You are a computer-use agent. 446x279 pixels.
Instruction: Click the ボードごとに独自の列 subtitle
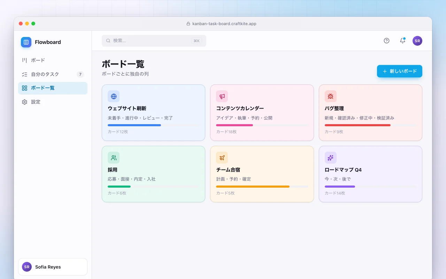point(125,74)
